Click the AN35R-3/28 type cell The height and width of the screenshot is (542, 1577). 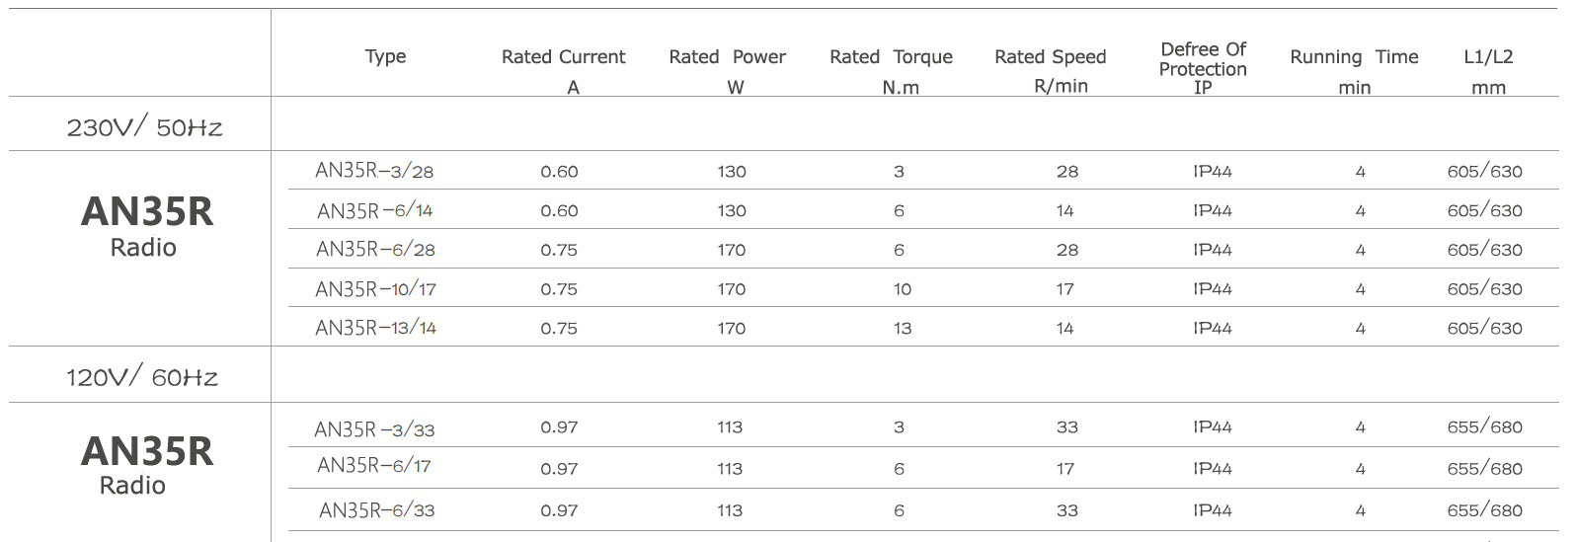tap(374, 171)
